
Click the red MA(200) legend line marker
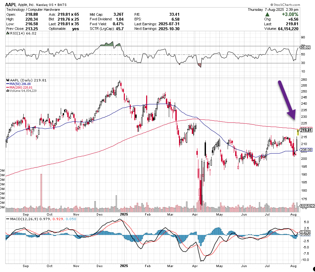[x=8, y=88]
